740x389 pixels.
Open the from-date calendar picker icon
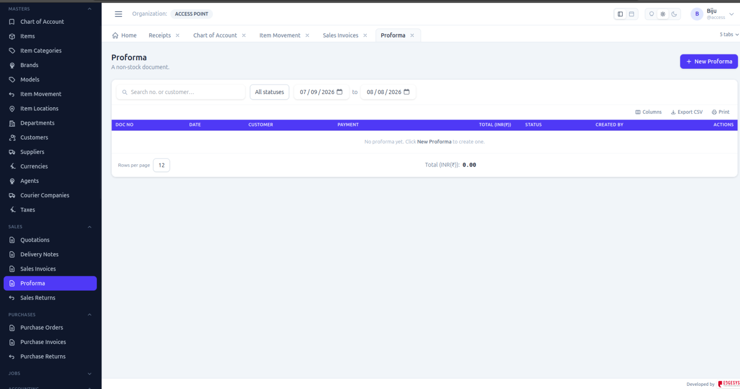pyautogui.click(x=339, y=92)
